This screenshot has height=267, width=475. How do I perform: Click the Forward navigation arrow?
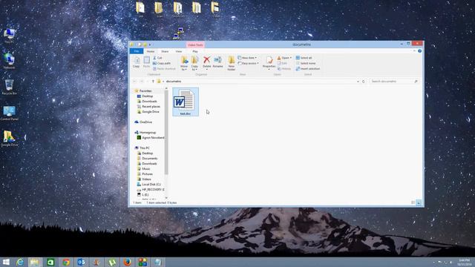click(x=142, y=81)
